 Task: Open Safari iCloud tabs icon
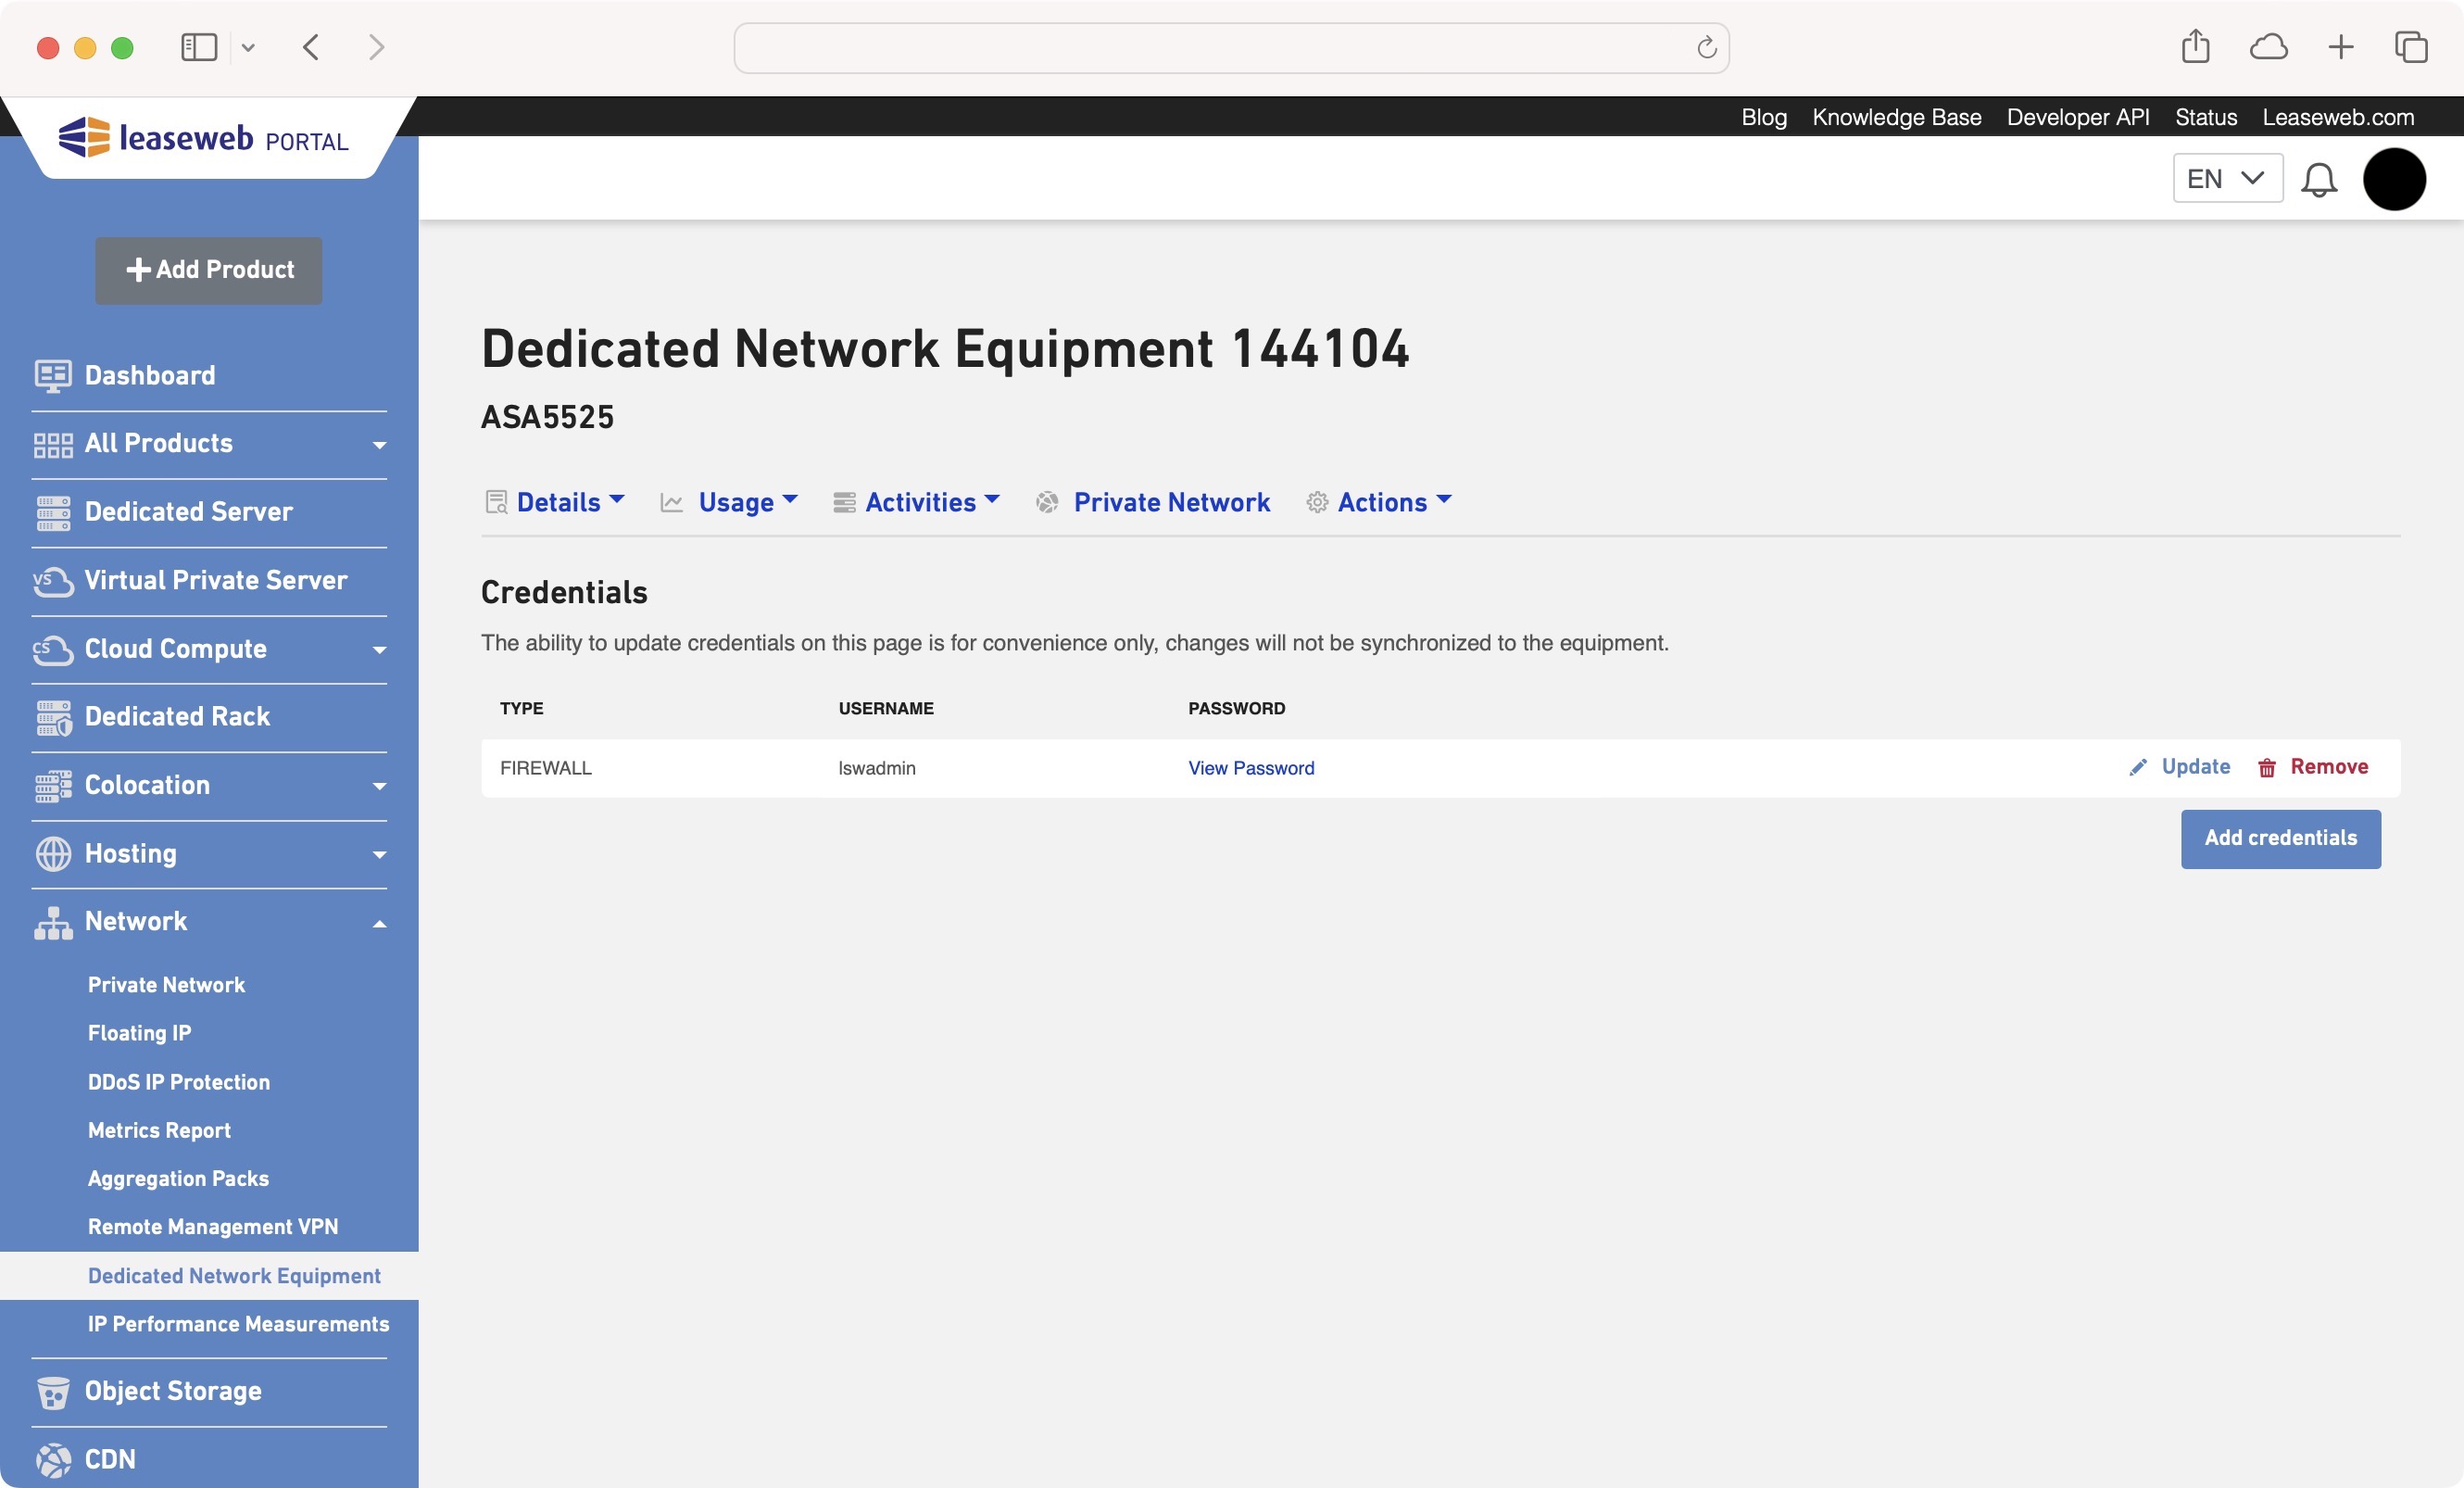2268,47
